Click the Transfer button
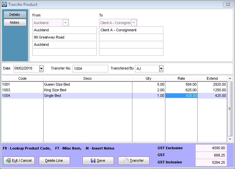The width and height of the screenshot is (235, 169). (x=134, y=161)
